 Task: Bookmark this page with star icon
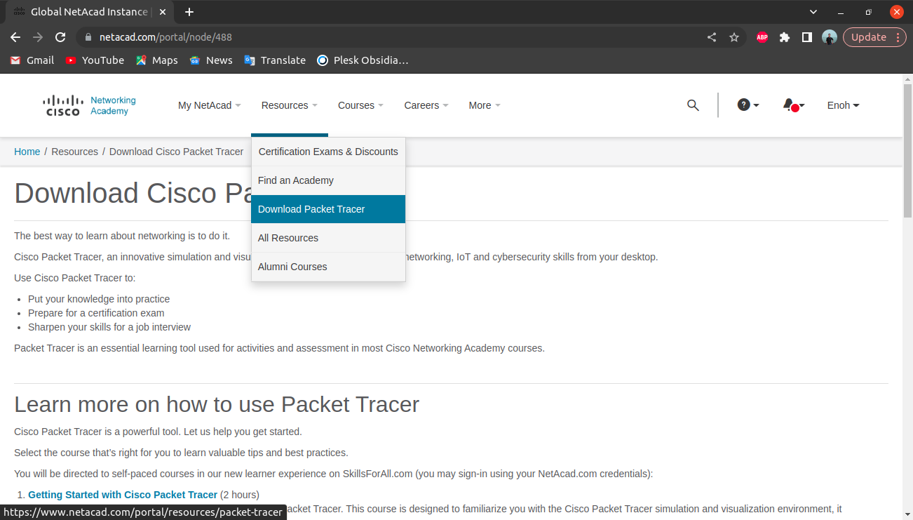(734, 37)
